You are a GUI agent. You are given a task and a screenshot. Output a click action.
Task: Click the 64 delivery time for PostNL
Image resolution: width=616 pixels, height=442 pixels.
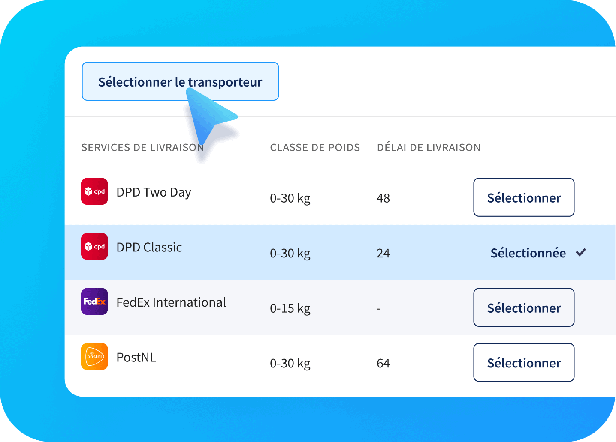point(383,363)
